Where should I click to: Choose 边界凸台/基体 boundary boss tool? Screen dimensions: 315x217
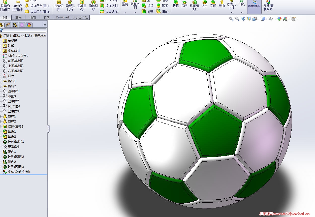pyautogui.click(x=37, y=11)
